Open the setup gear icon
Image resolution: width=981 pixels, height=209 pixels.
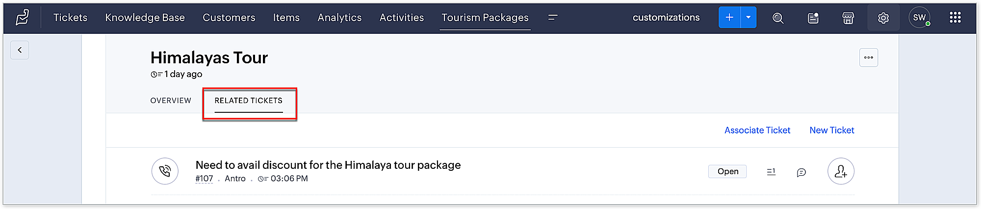[x=883, y=18]
